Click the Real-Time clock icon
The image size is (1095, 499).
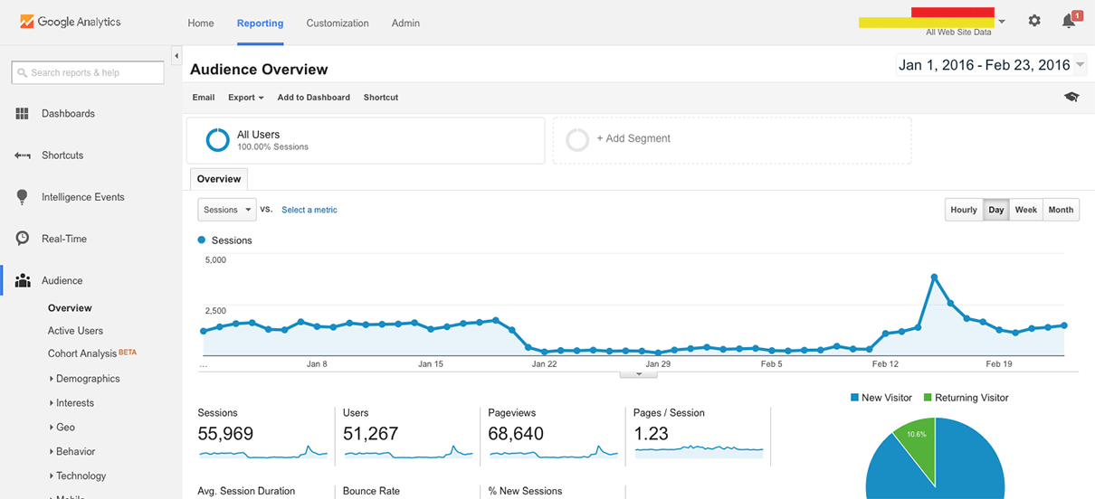(23, 239)
